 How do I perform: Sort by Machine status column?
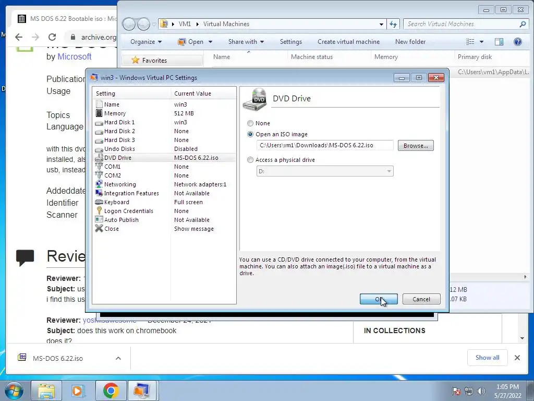(312, 57)
